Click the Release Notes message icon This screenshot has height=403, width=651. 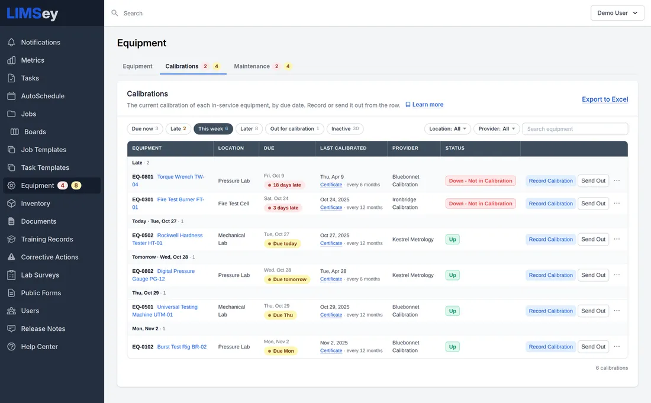[12, 328]
